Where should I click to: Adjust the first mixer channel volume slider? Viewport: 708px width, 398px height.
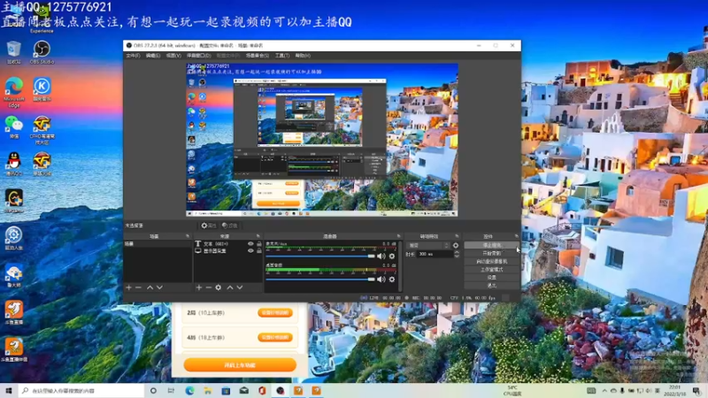(320, 256)
